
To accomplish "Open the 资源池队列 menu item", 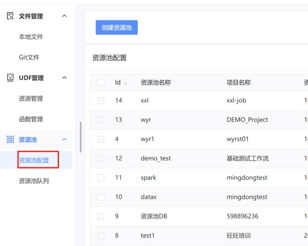I will tap(34, 181).
